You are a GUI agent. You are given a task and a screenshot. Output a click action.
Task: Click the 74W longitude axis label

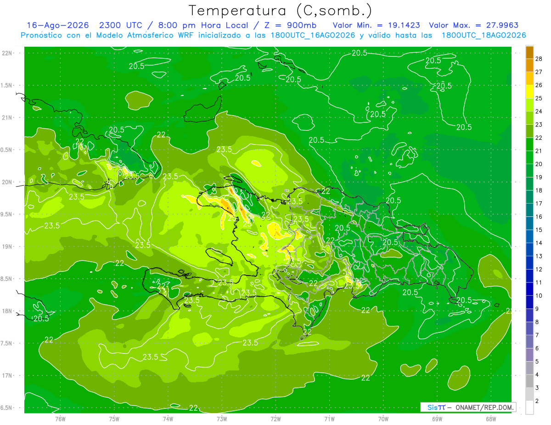168,419
